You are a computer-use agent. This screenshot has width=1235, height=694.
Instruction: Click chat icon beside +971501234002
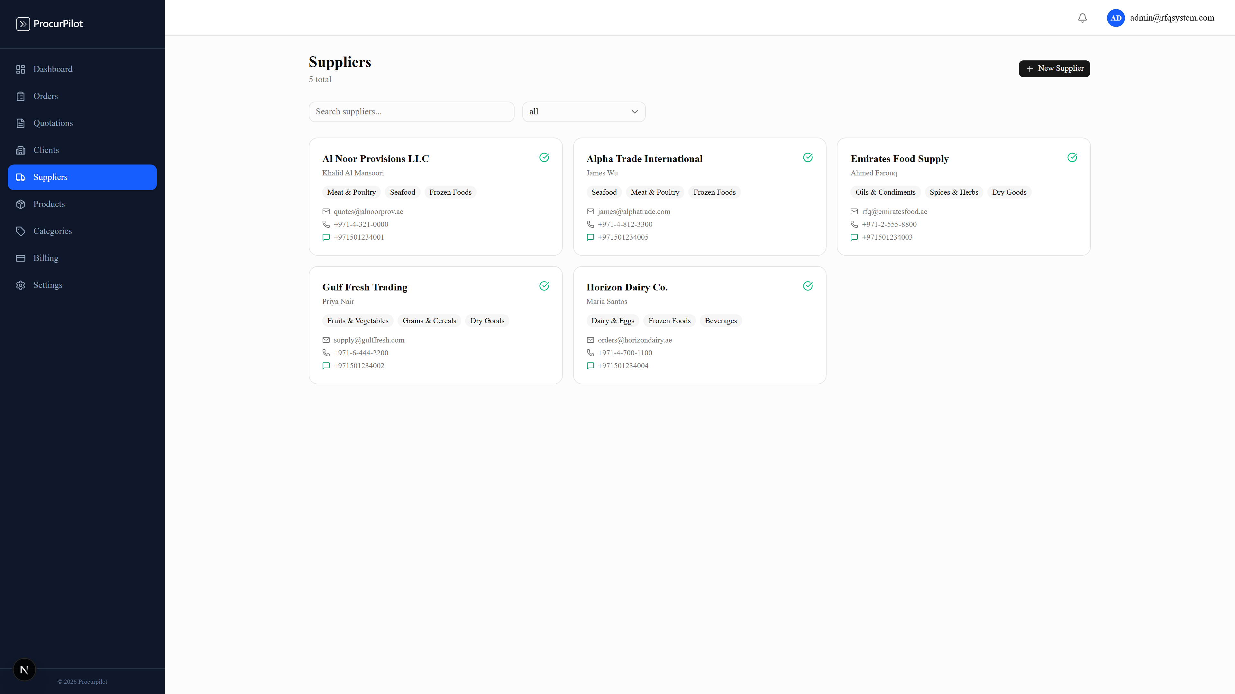(326, 366)
